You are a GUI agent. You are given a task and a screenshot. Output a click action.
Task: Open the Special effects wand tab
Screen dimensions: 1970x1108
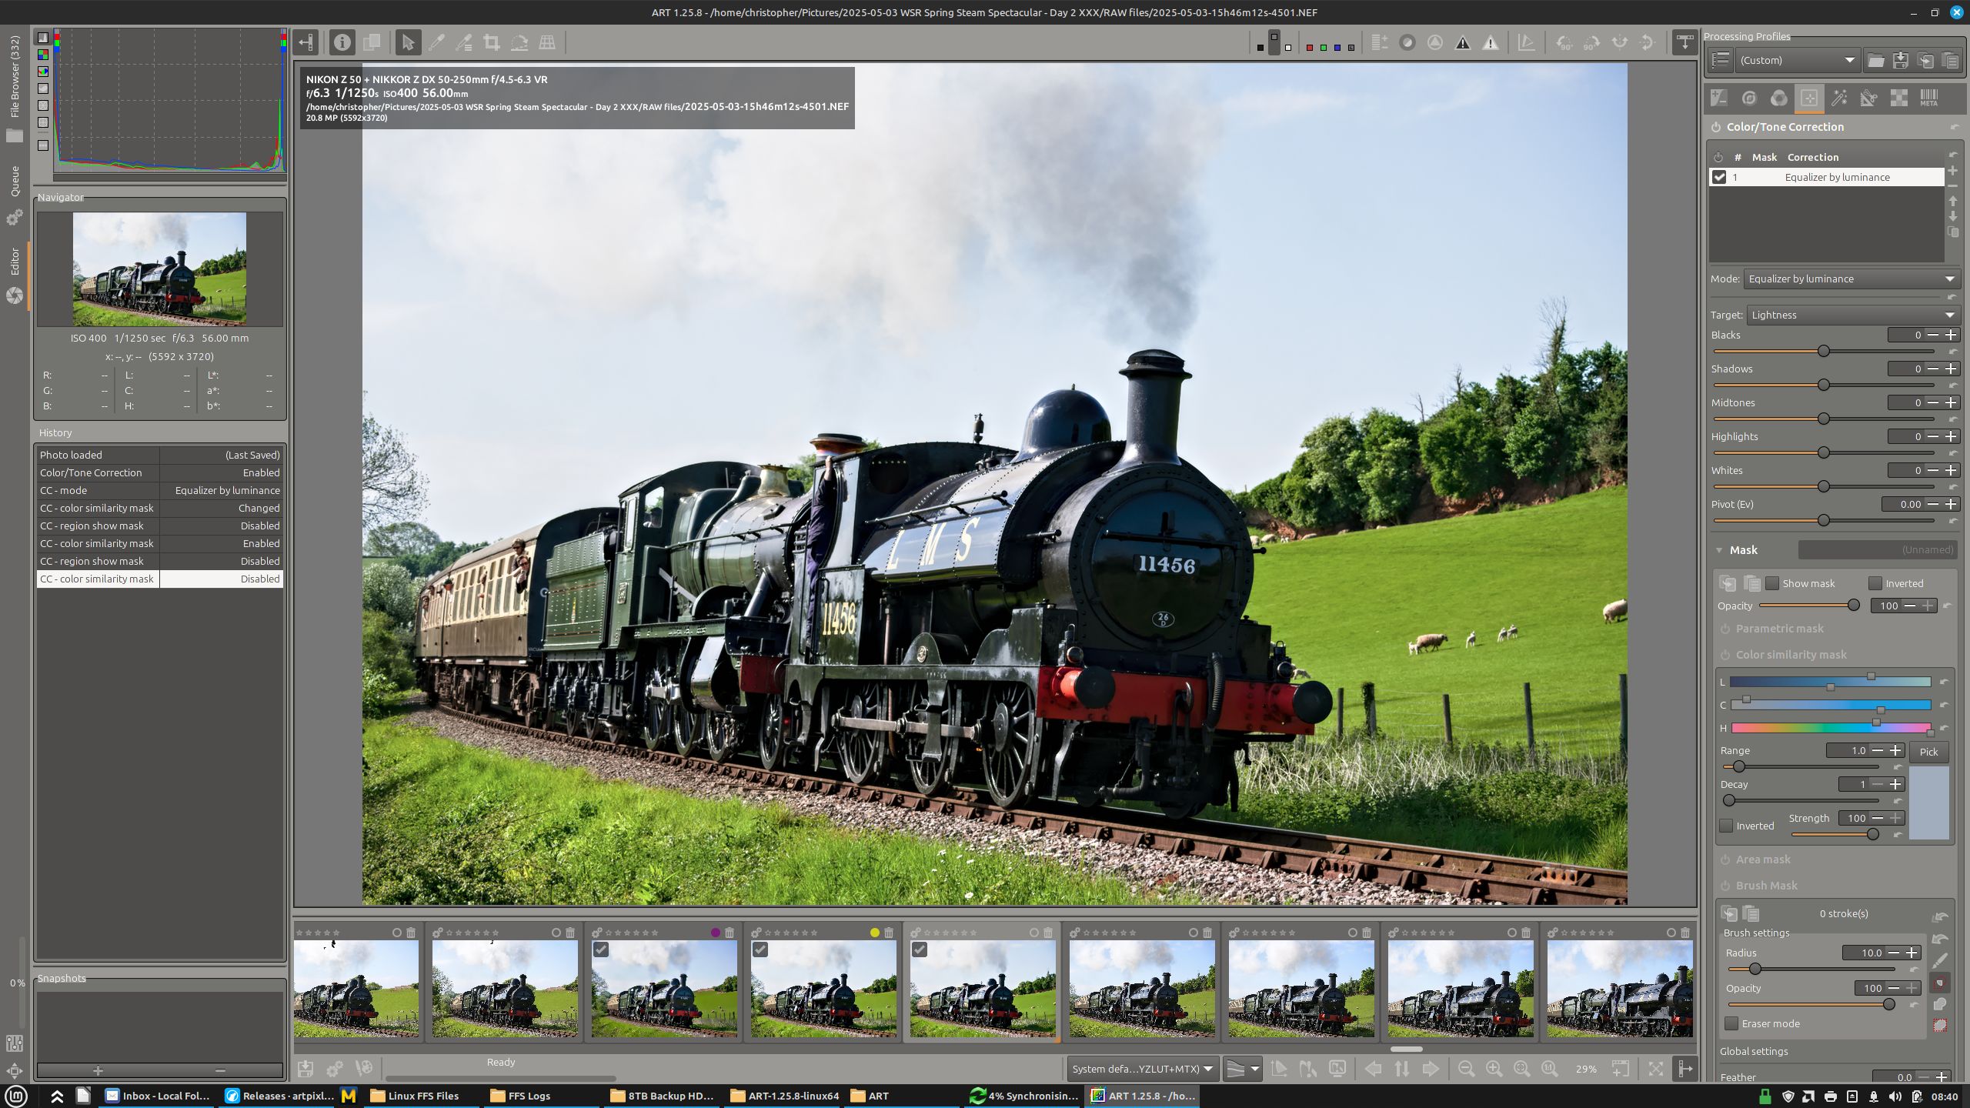pyautogui.click(x=1839, y=98)
